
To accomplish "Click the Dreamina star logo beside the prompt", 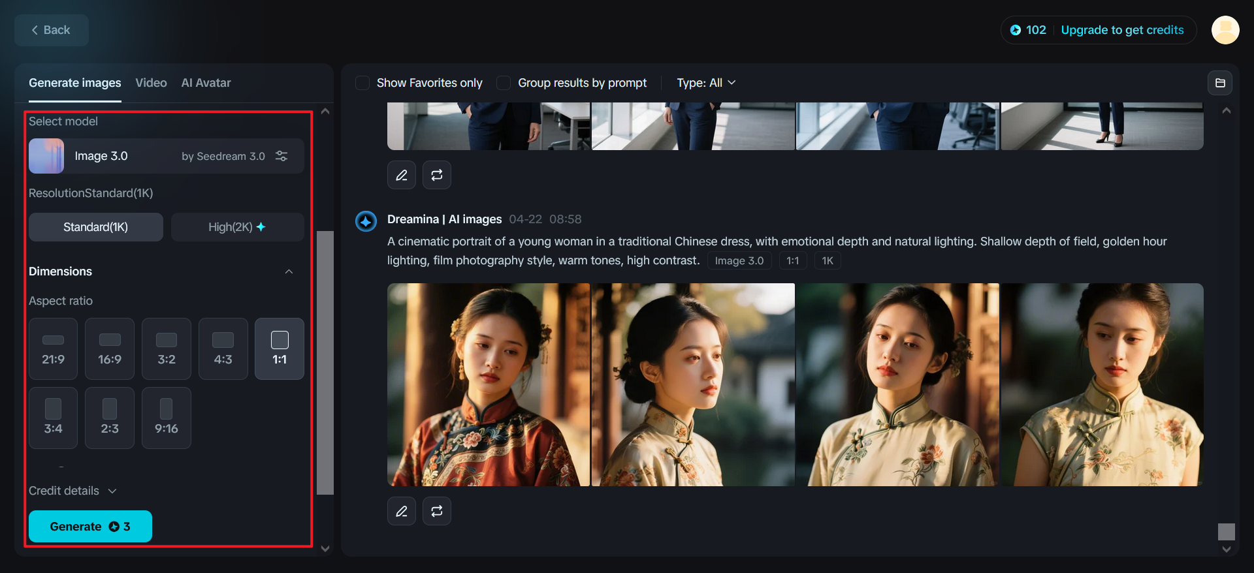I will 366,221.
